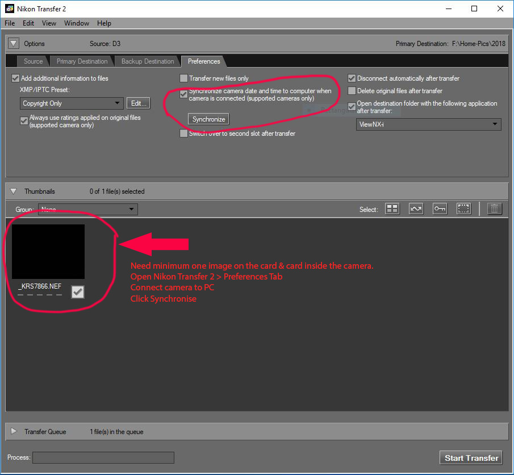
Task: Tick the _KRS7866.NEF transfer checkbox
Action: coord(78,291)
